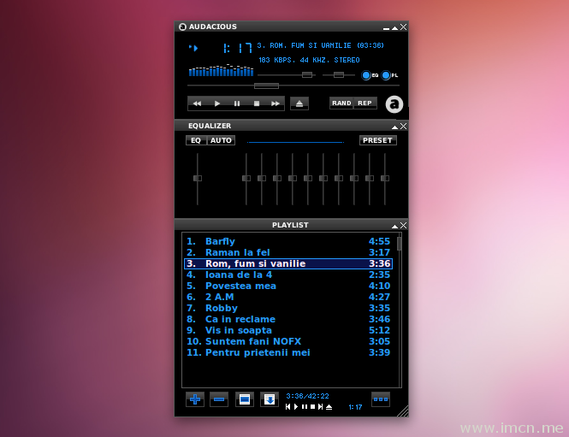Click the round Audacious logo button

pos(394,104)
